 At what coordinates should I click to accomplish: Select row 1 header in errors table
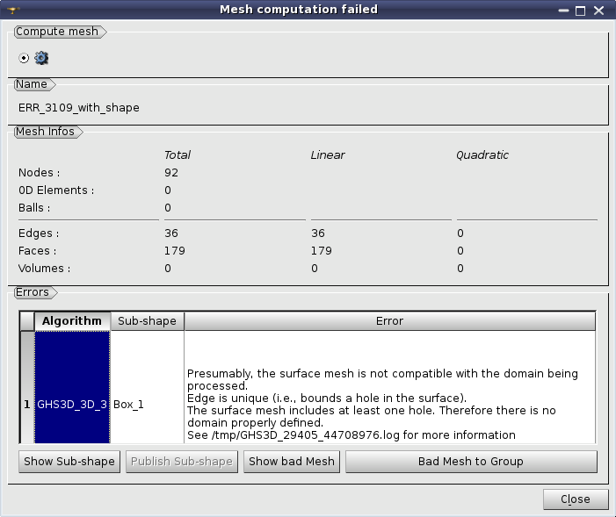[27, 405]
